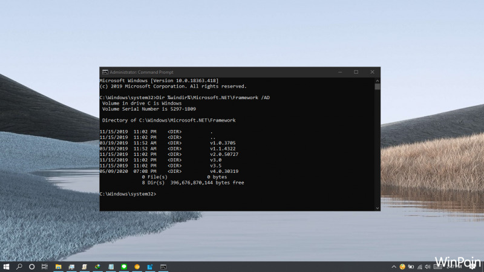Click the 'Microsoft Windows [Version 10.0.18363.418]' line
484x272 pixels.
pyautogui.click(x=159, y=80)
